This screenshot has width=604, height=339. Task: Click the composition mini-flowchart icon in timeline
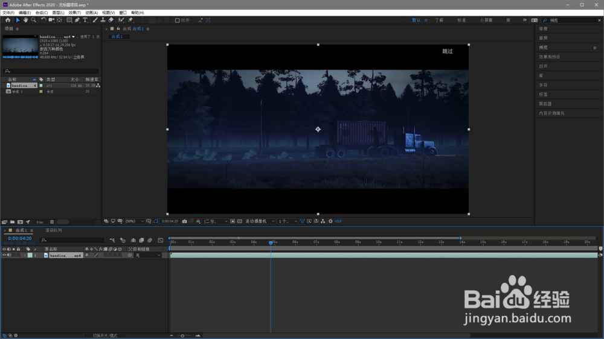(112, 240)
